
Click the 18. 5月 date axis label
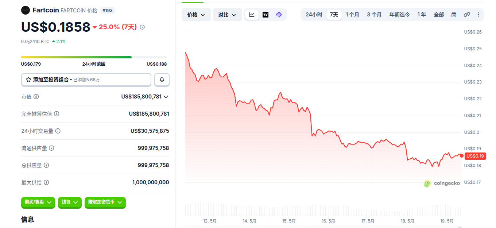[x=407, y=221]
